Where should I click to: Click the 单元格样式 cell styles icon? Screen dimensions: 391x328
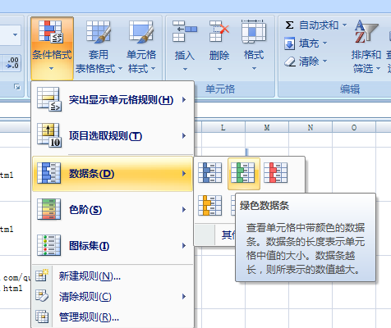141,32
